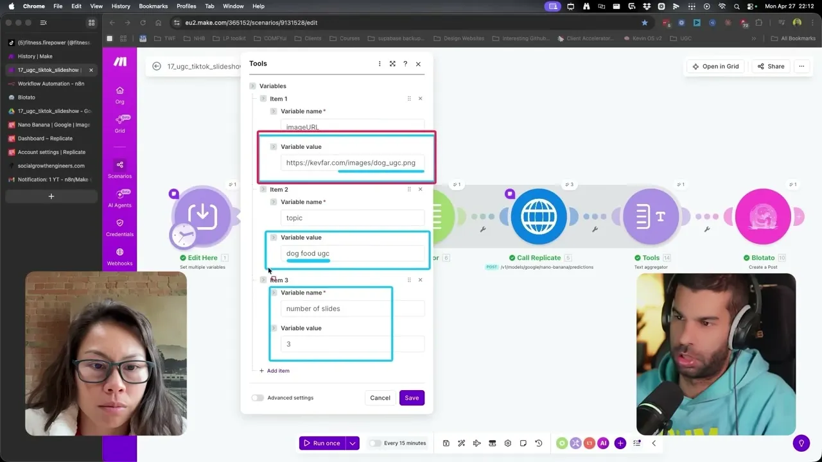Select the Call Replicate module

pyautogui.click(x=538, y=216)
